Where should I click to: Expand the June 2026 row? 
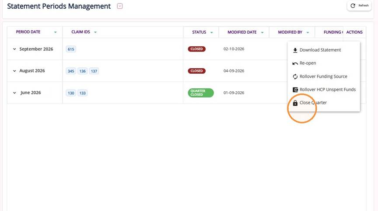click(14, 93)
